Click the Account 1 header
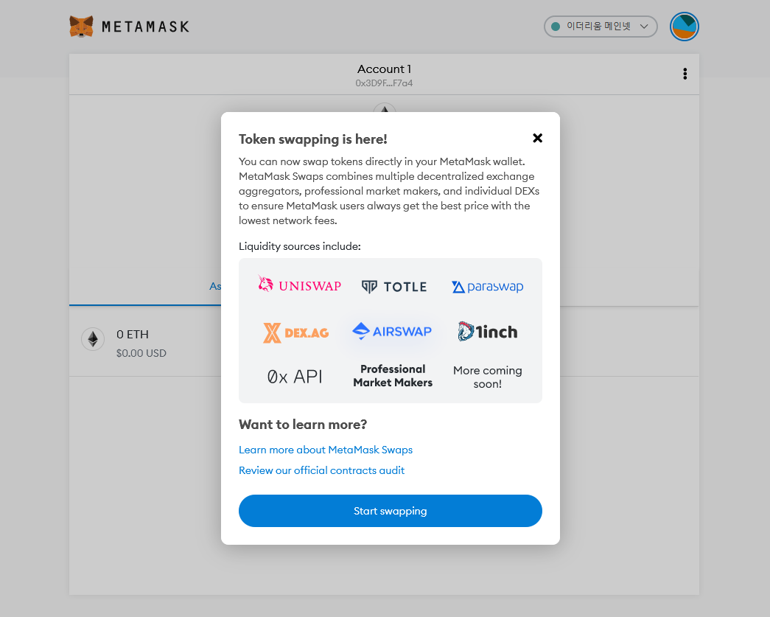This screenshot has width=770, height=617. coord(384,69)
